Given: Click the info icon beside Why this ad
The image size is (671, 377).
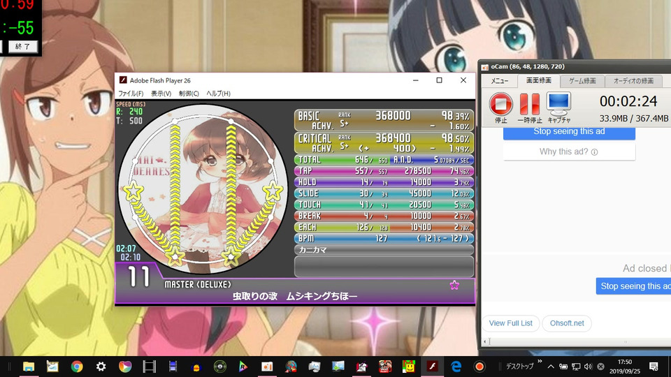Looking at the screenshot, I should coord(594,151).
